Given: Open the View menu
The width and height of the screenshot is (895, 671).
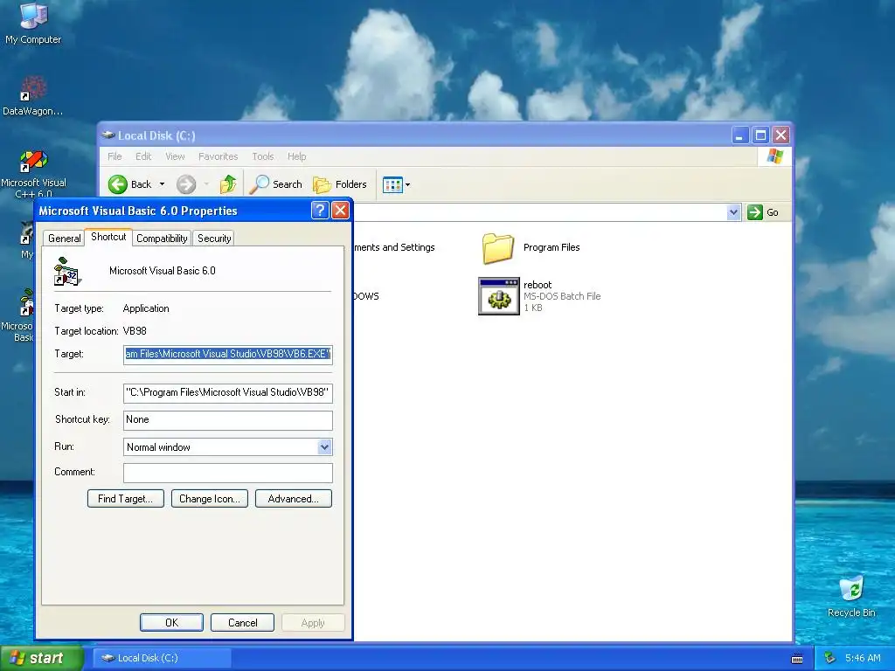Looking at the screenshot, I should (x=175, y=156).
